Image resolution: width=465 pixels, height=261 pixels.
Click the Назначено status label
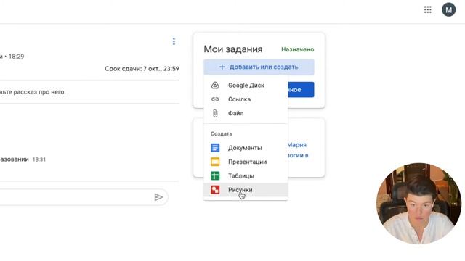tap(297, 49)
